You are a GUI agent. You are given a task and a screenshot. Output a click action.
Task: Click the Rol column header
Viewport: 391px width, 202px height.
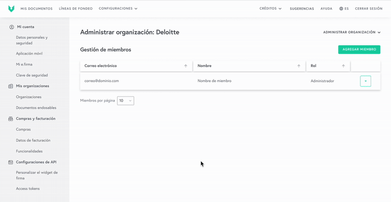(328, 66)
